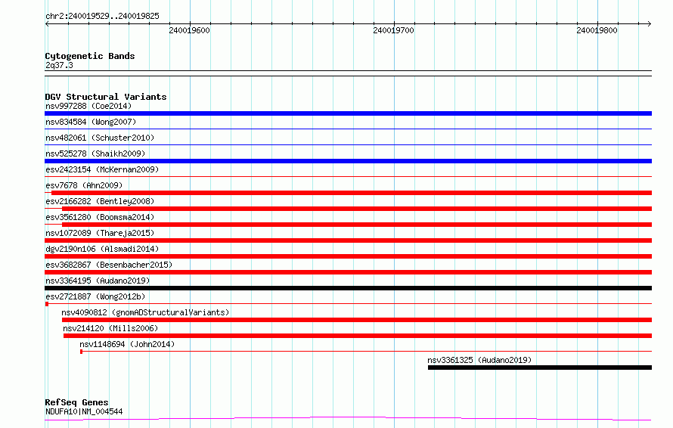Click esv2166282 (Bentley2008) variant label
The image size is (673, 428).
(100, 201)
